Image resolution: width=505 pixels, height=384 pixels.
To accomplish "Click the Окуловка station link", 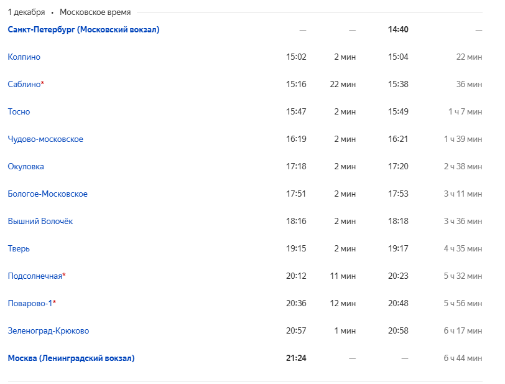I will point(26,166).
